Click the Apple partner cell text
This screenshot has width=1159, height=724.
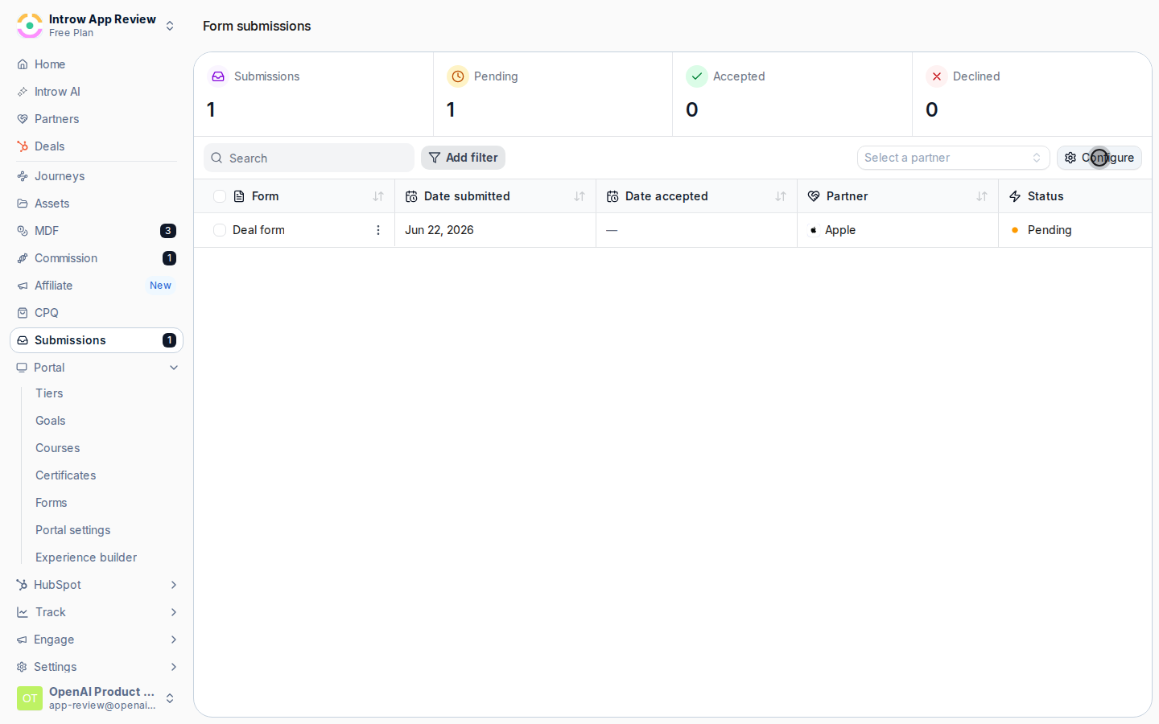(x=840, y=230)
